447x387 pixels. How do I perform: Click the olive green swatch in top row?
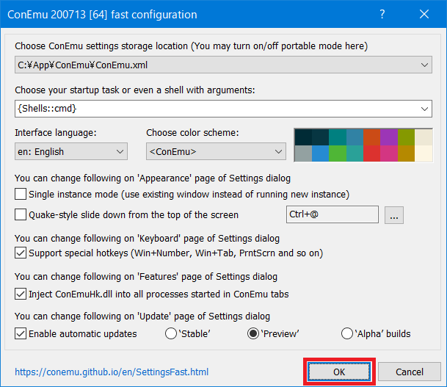click(x=406, y=137)
